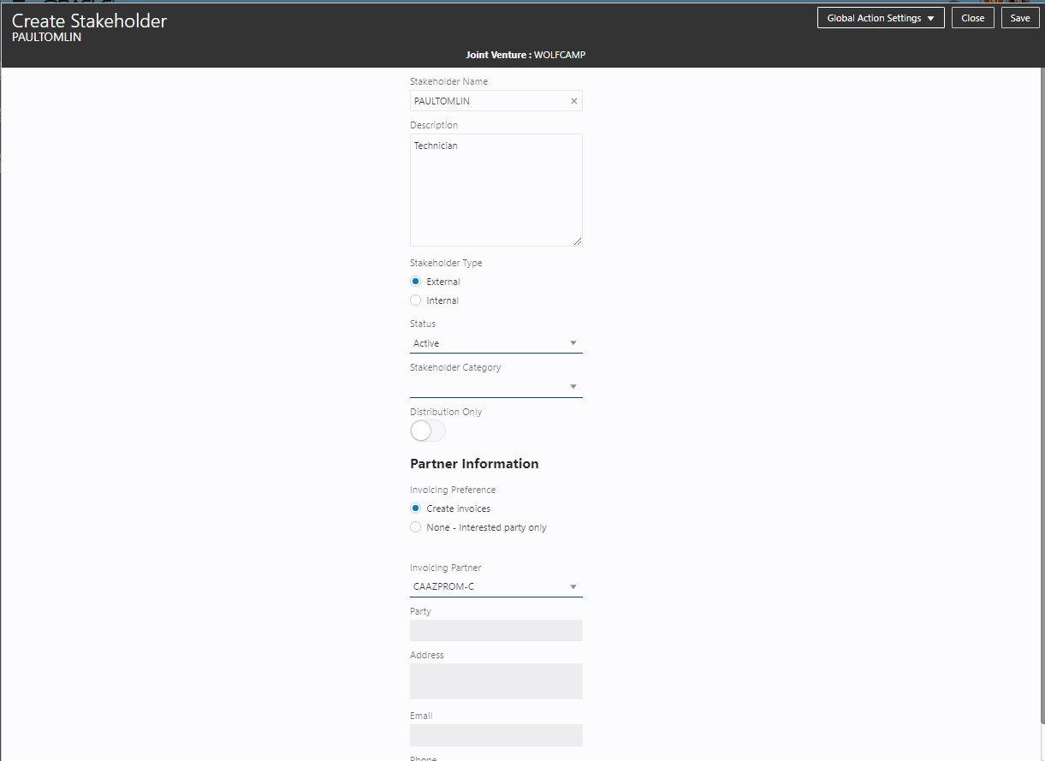
Task: Click the Joint Venture WOLFCAMP label
Action: pyautogui.click(x=525, y=55)
